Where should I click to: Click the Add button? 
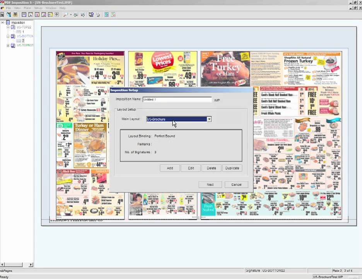point(170,168)
